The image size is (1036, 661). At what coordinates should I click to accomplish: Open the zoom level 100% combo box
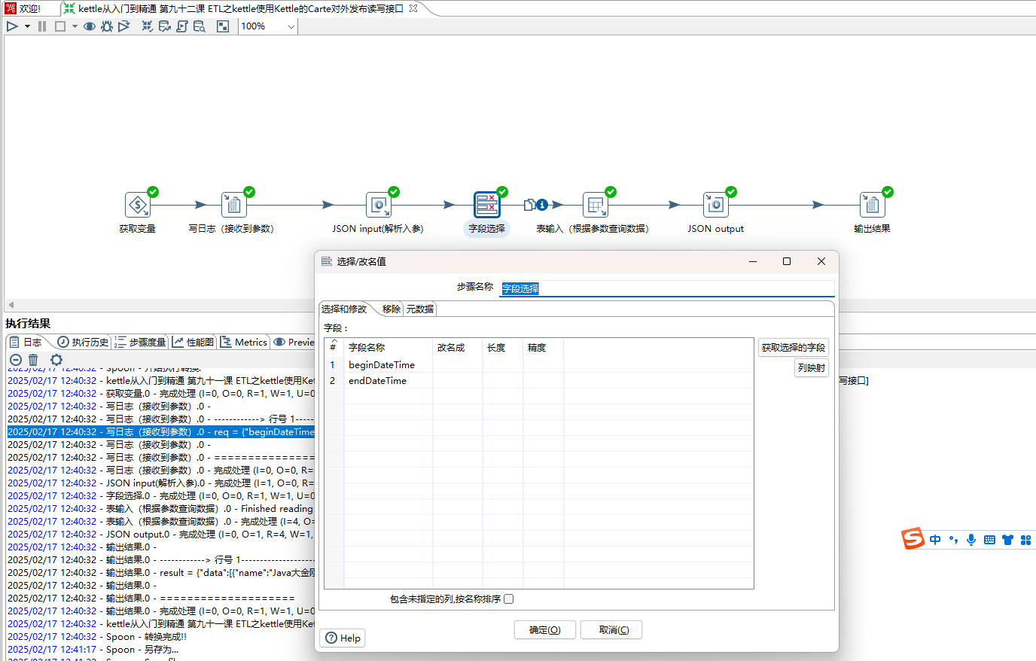(268, 26)
